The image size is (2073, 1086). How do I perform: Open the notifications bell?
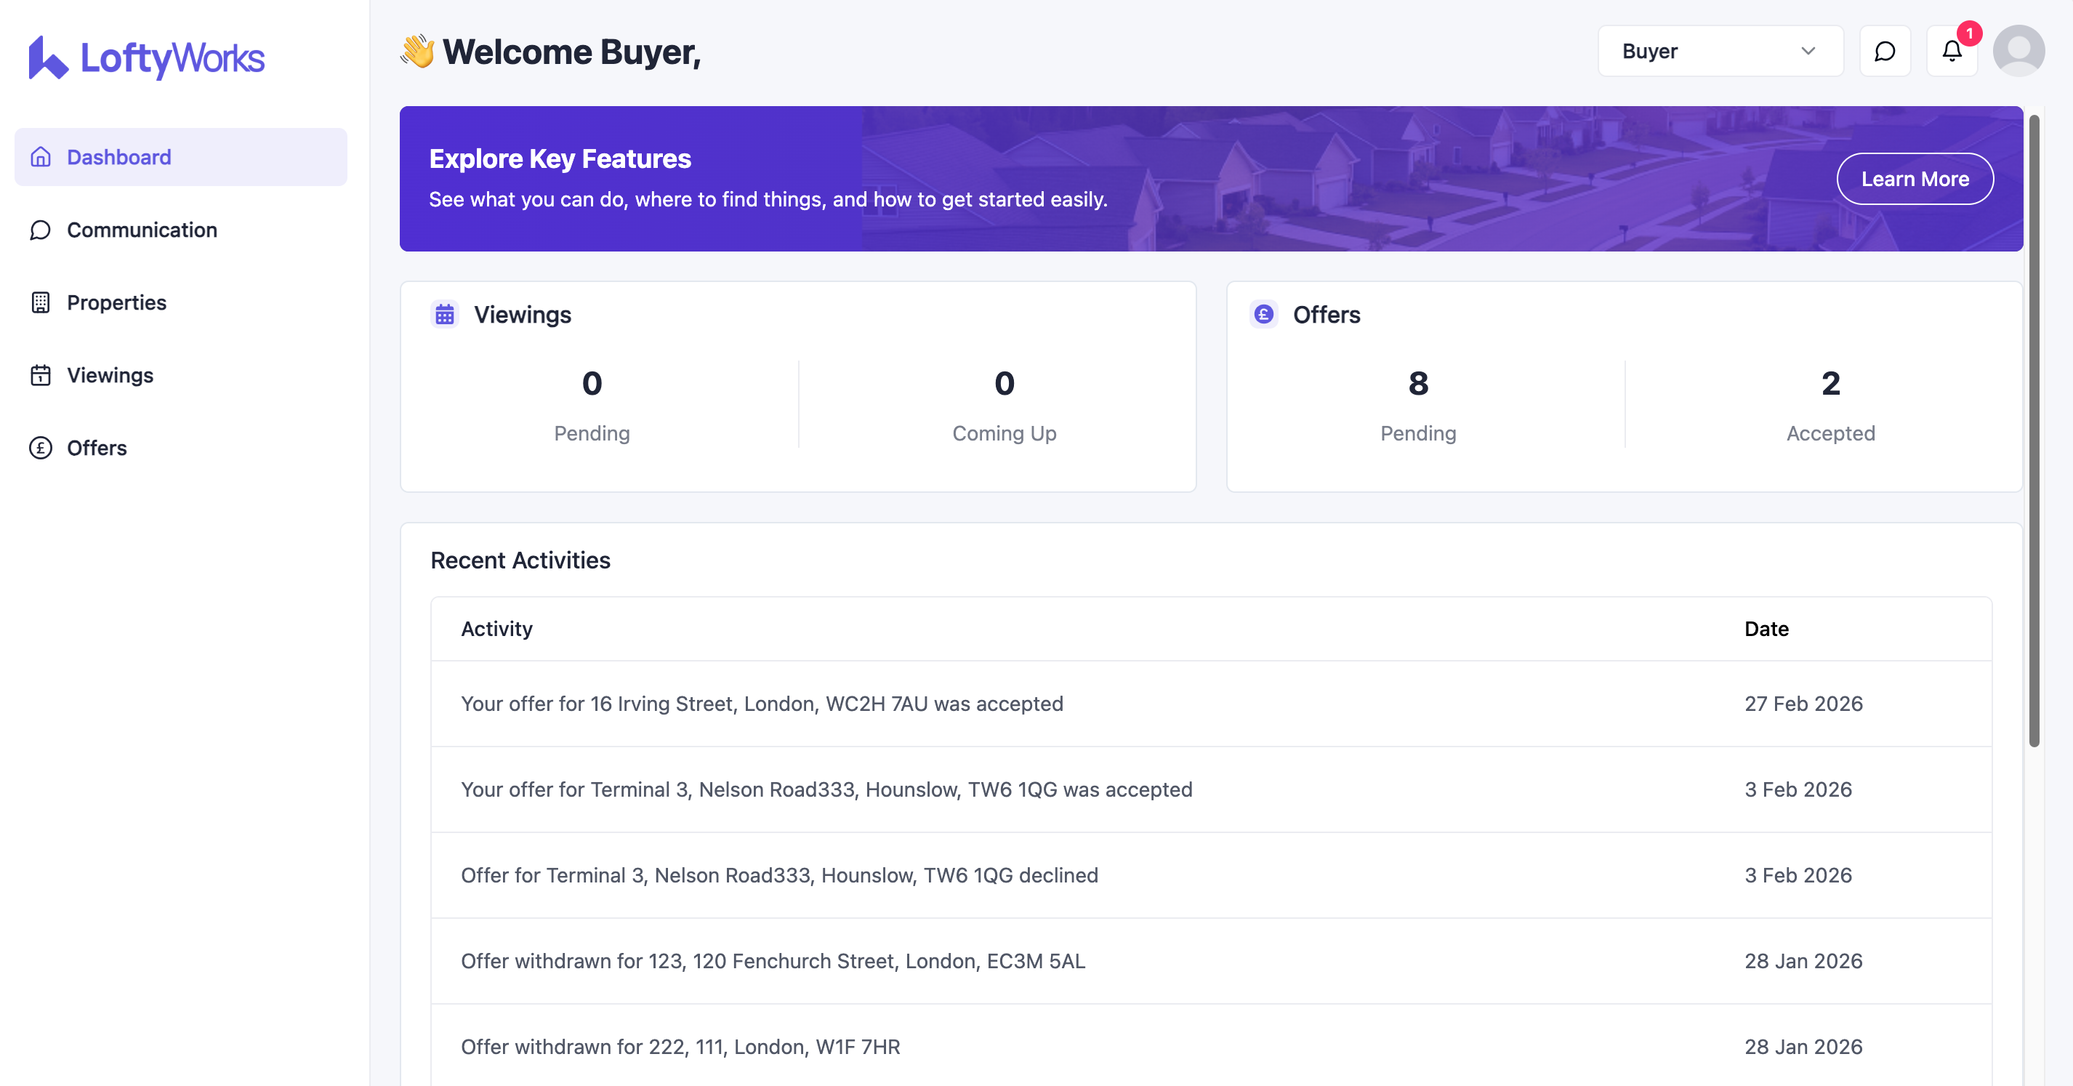(1952, 52)
